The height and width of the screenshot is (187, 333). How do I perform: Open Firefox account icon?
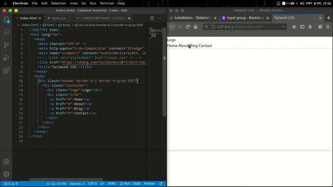(310, 27)
